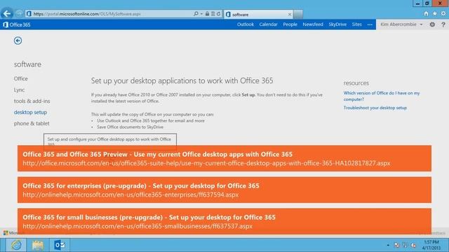
Task: Open 'Which version of Office do I have' link
Action: pos(382,96)
